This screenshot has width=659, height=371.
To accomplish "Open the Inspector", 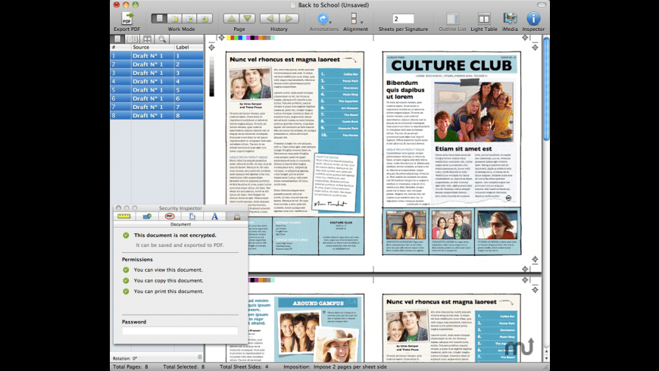I will [533, 18].
